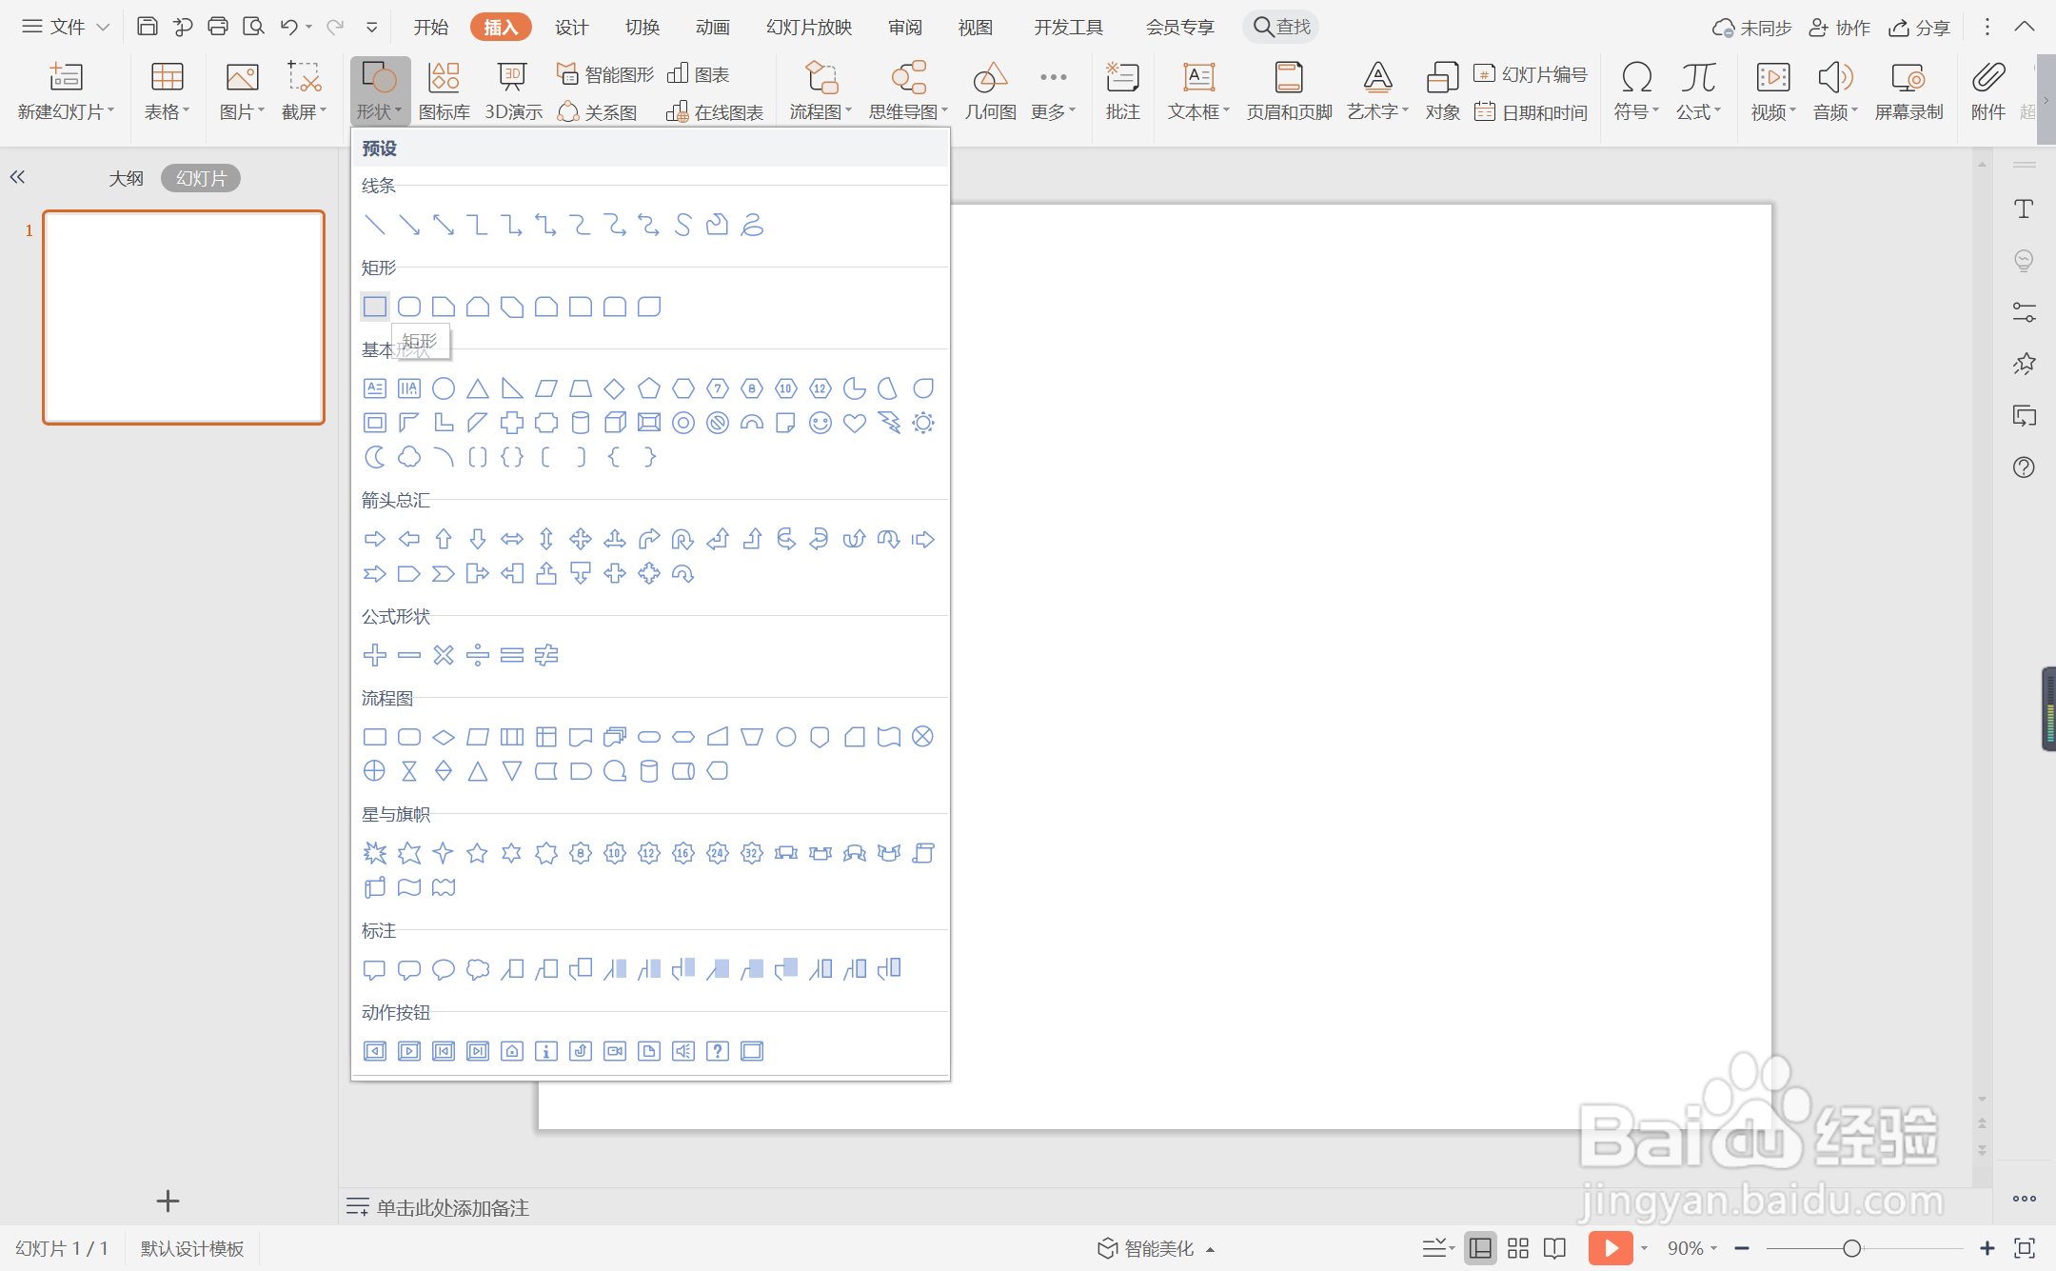Image resolution: width=2056 pixels, height=1271 pixels.
Task: Select the cloud callout shape
Action: (x=478, y=969)
